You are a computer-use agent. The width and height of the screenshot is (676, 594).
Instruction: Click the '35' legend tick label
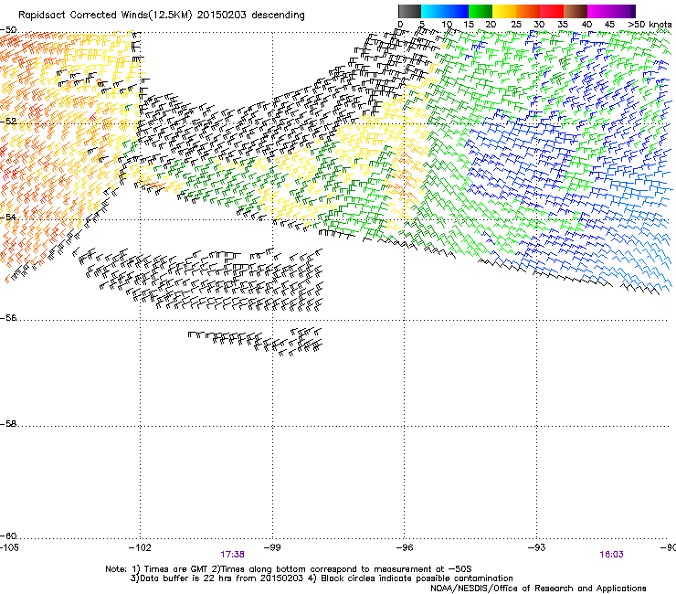(x=562, y=25)
